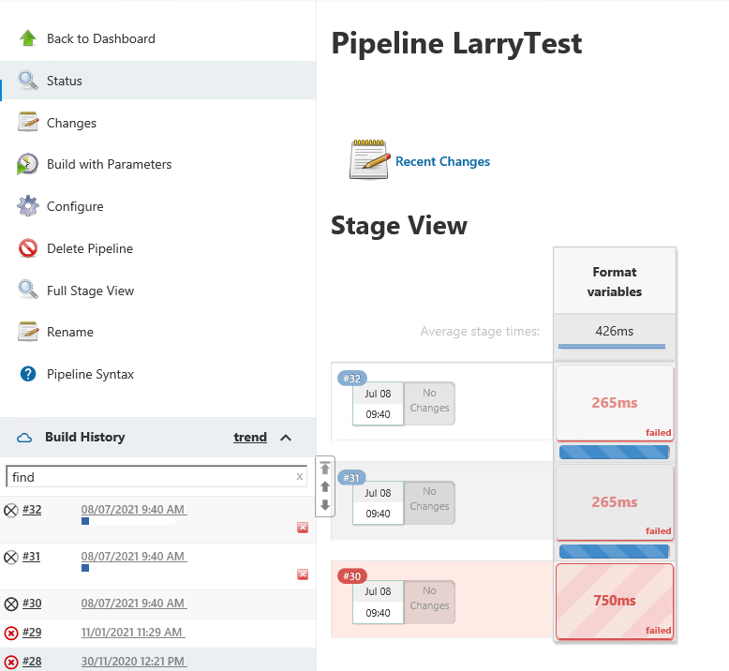Click the Build with Parameters clock icon
The height and width of the screenshot is (671, 729).
pos(27,164)
